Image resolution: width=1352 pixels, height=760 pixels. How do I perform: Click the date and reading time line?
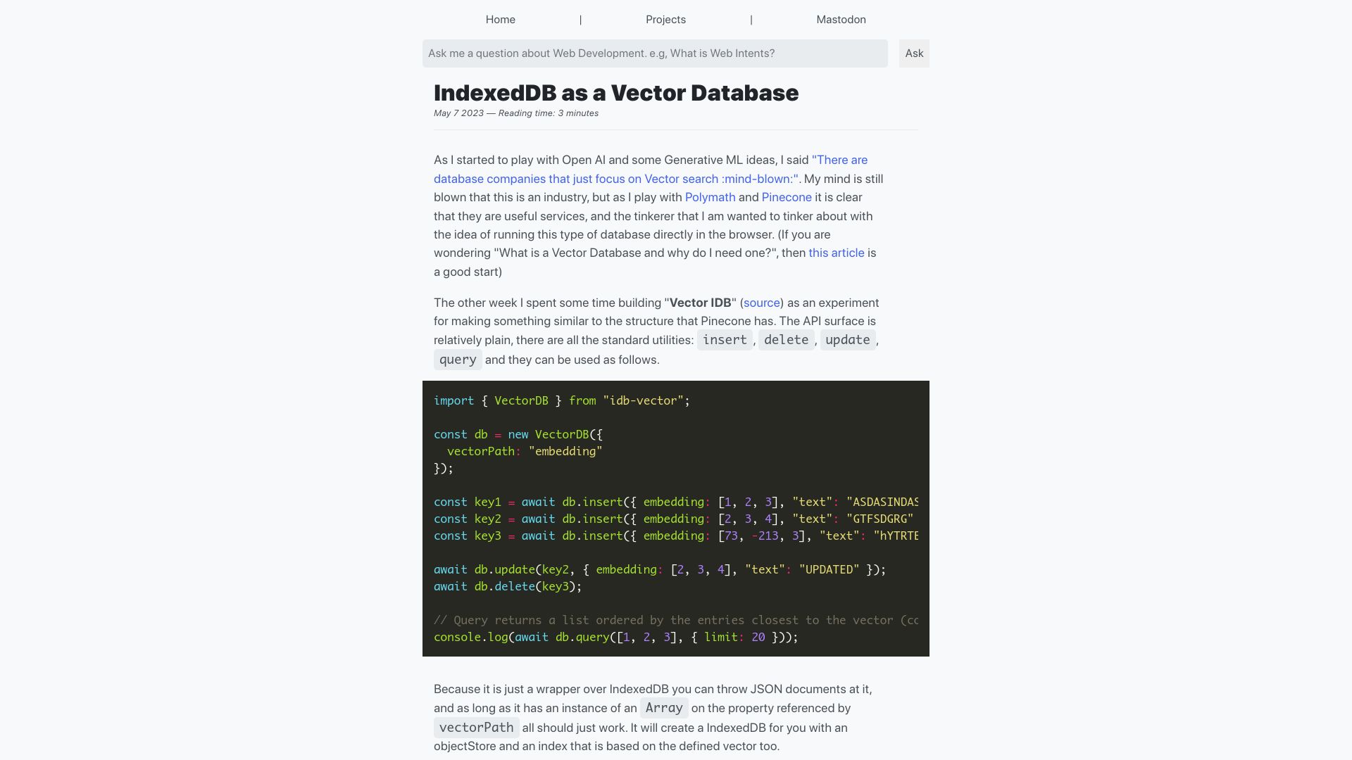point(516,113)
